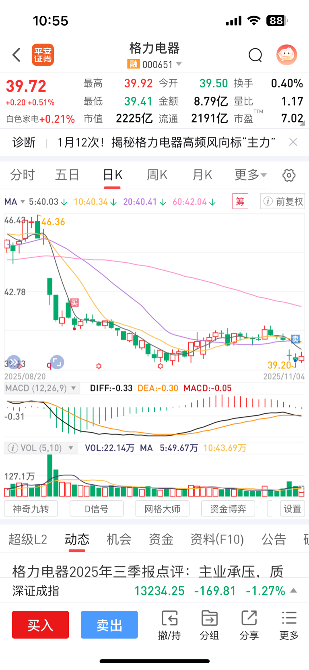Tap the 深证成指 13234.25 value

click(x=159, y=591)
